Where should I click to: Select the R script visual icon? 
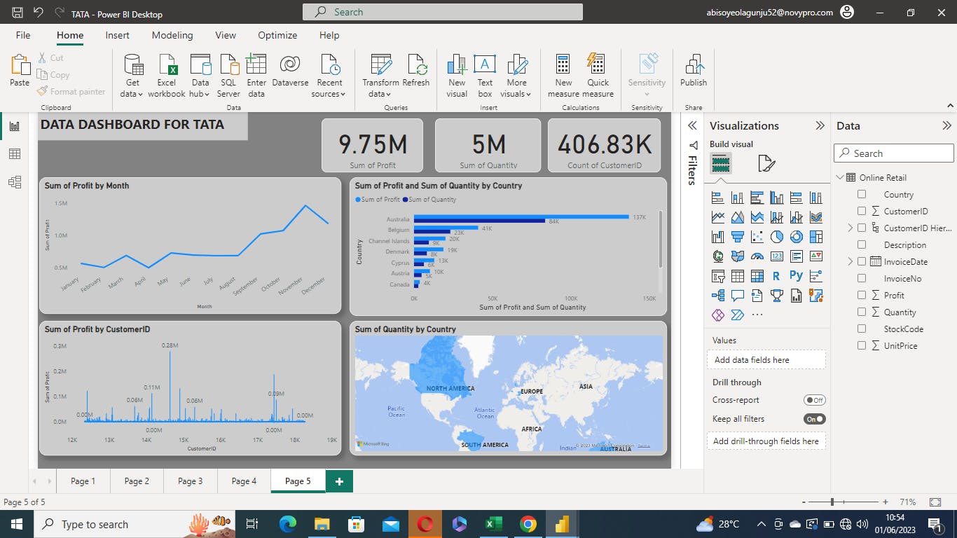[x=776, y=276]
